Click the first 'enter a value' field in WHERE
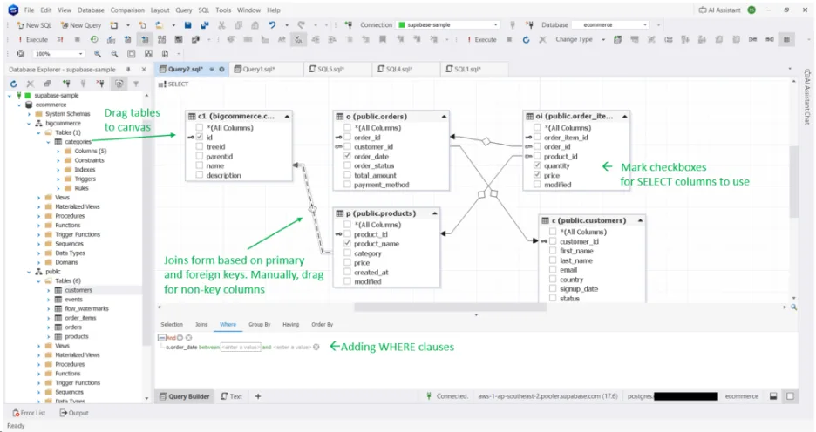816x432 pixels. pyautogui.click(x=241, y=347)
